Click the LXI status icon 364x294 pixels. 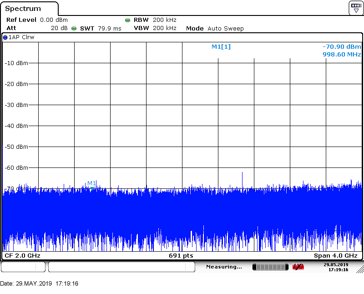pos(298,267)
